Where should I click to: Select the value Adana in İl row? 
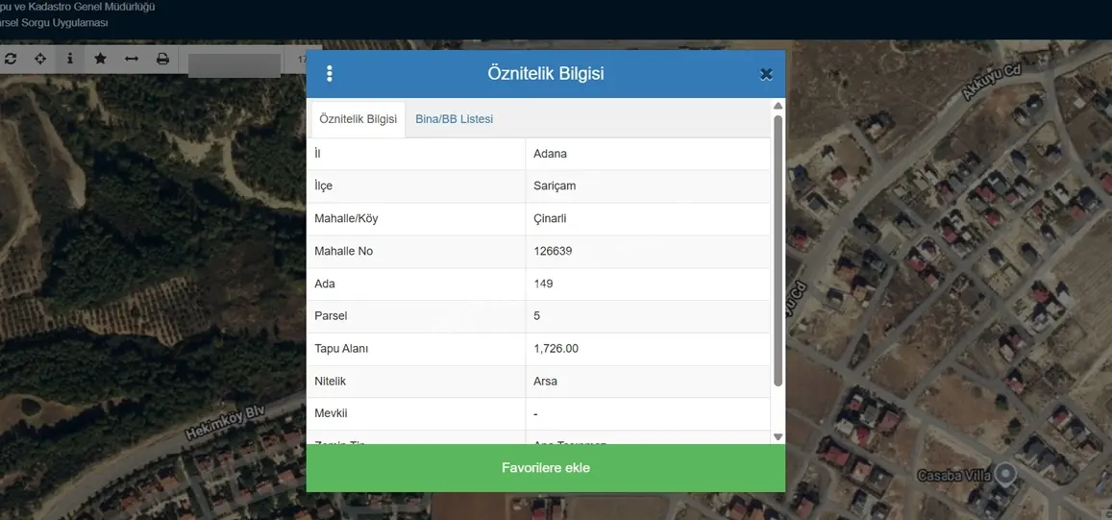click(x=551, y=154)
